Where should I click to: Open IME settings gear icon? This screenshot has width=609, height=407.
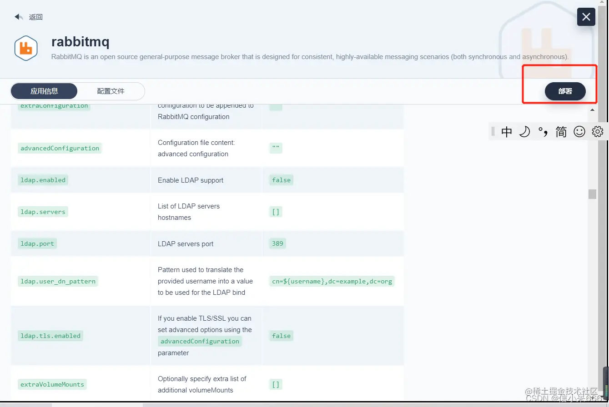pos(598,132)
